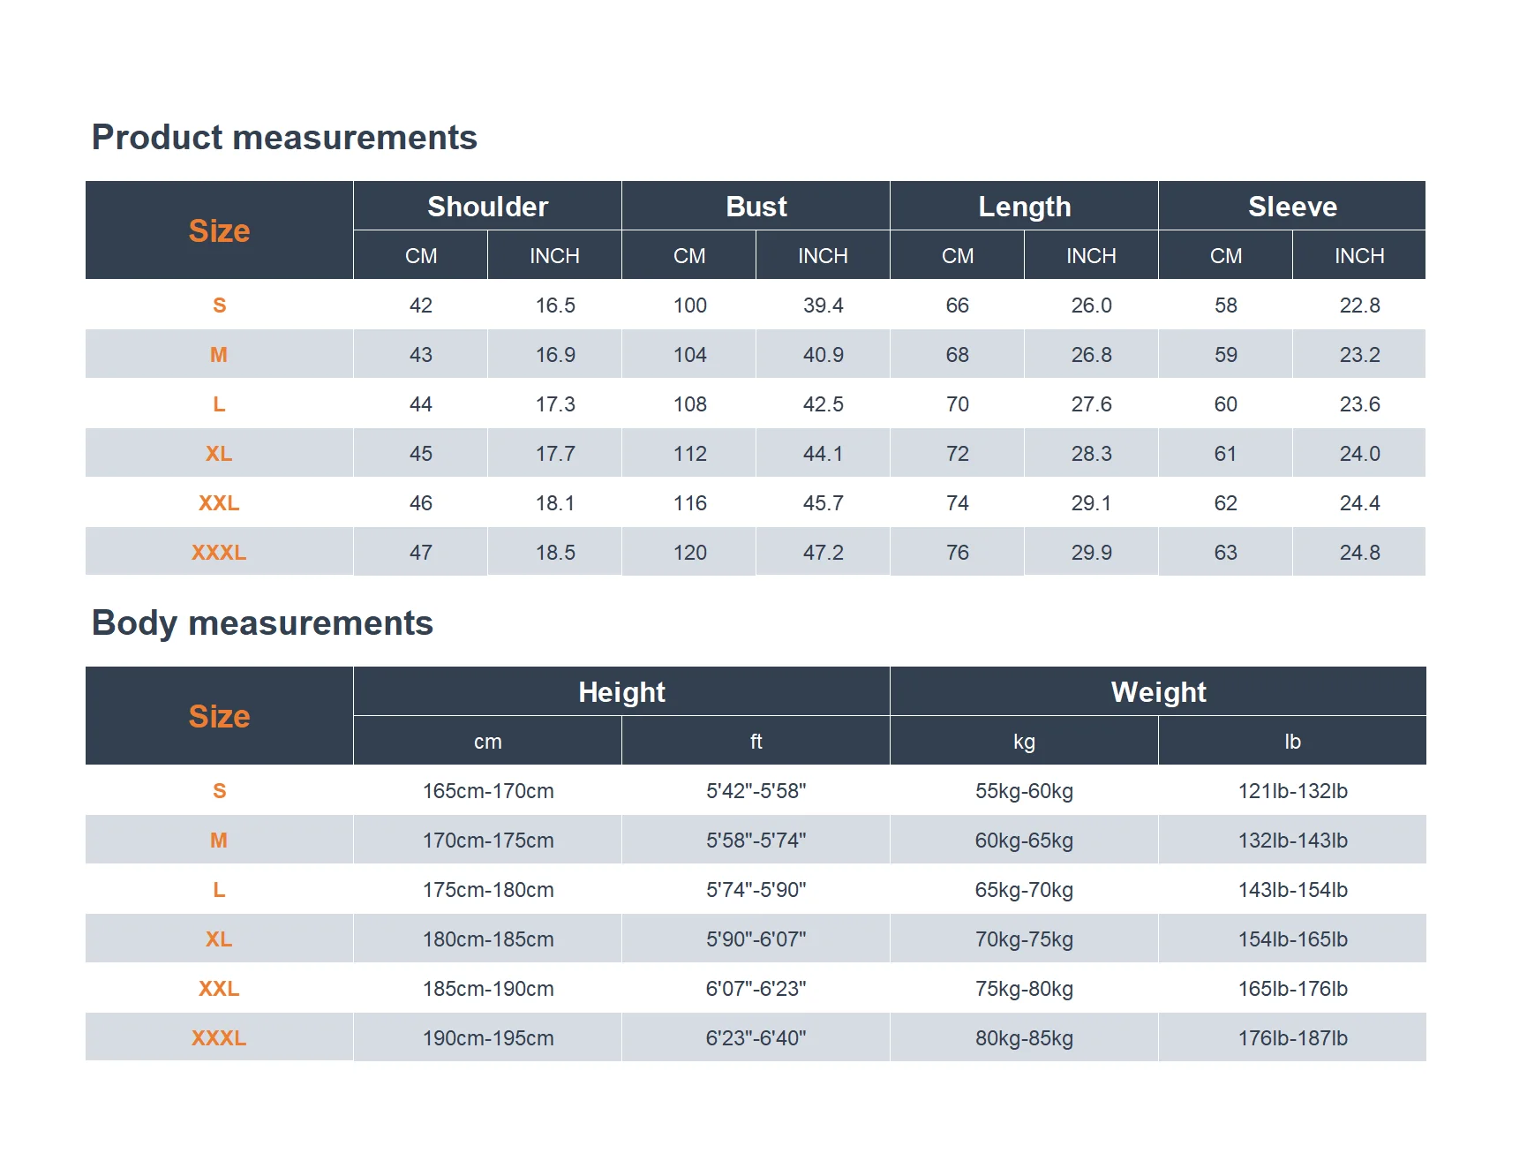Click shoulder inch value 17.3
The height and width of the screenshot is (1161, 1527).
click(555, 403)
